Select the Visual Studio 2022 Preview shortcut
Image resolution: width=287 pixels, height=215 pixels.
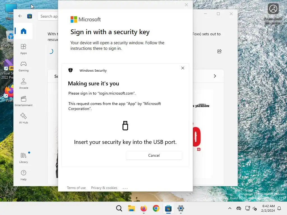7,69
